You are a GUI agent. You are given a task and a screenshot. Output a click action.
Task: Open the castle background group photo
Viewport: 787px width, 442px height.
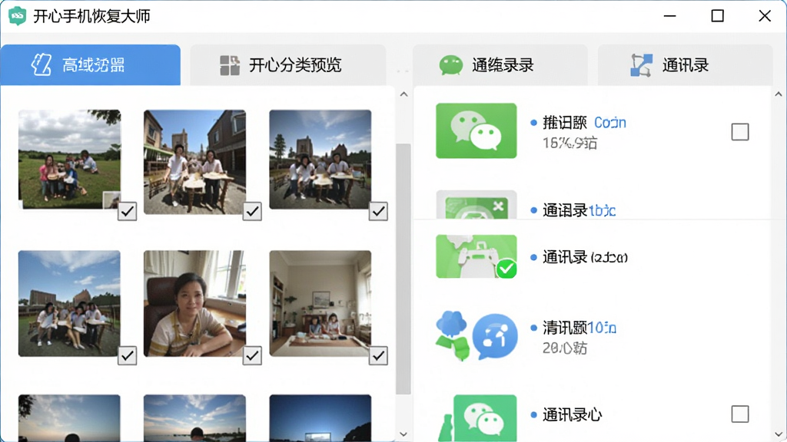pyautogui.click(x=320, y=160)
